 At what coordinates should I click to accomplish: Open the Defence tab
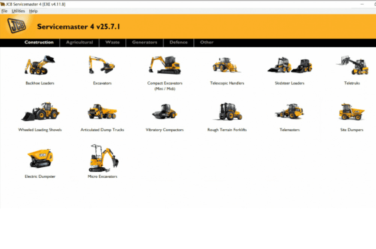pos(179,43)
